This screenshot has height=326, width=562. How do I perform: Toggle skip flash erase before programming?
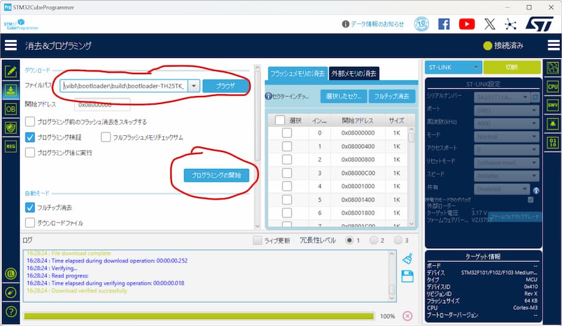tap(30, 122)
